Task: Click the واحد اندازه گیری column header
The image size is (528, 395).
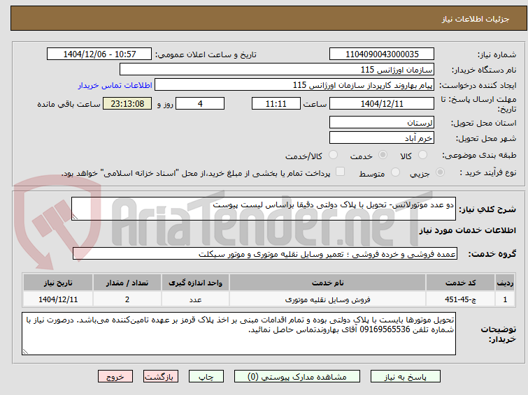Action: coord(195,283)
